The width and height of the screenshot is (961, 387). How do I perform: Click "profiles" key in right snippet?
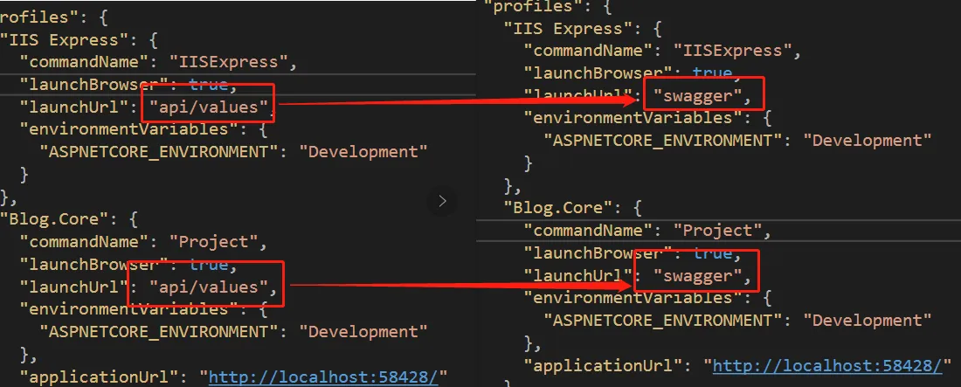coord(531,7)
